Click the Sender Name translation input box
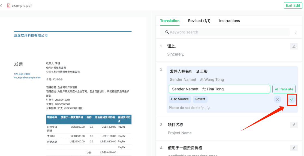 (219, 89)
